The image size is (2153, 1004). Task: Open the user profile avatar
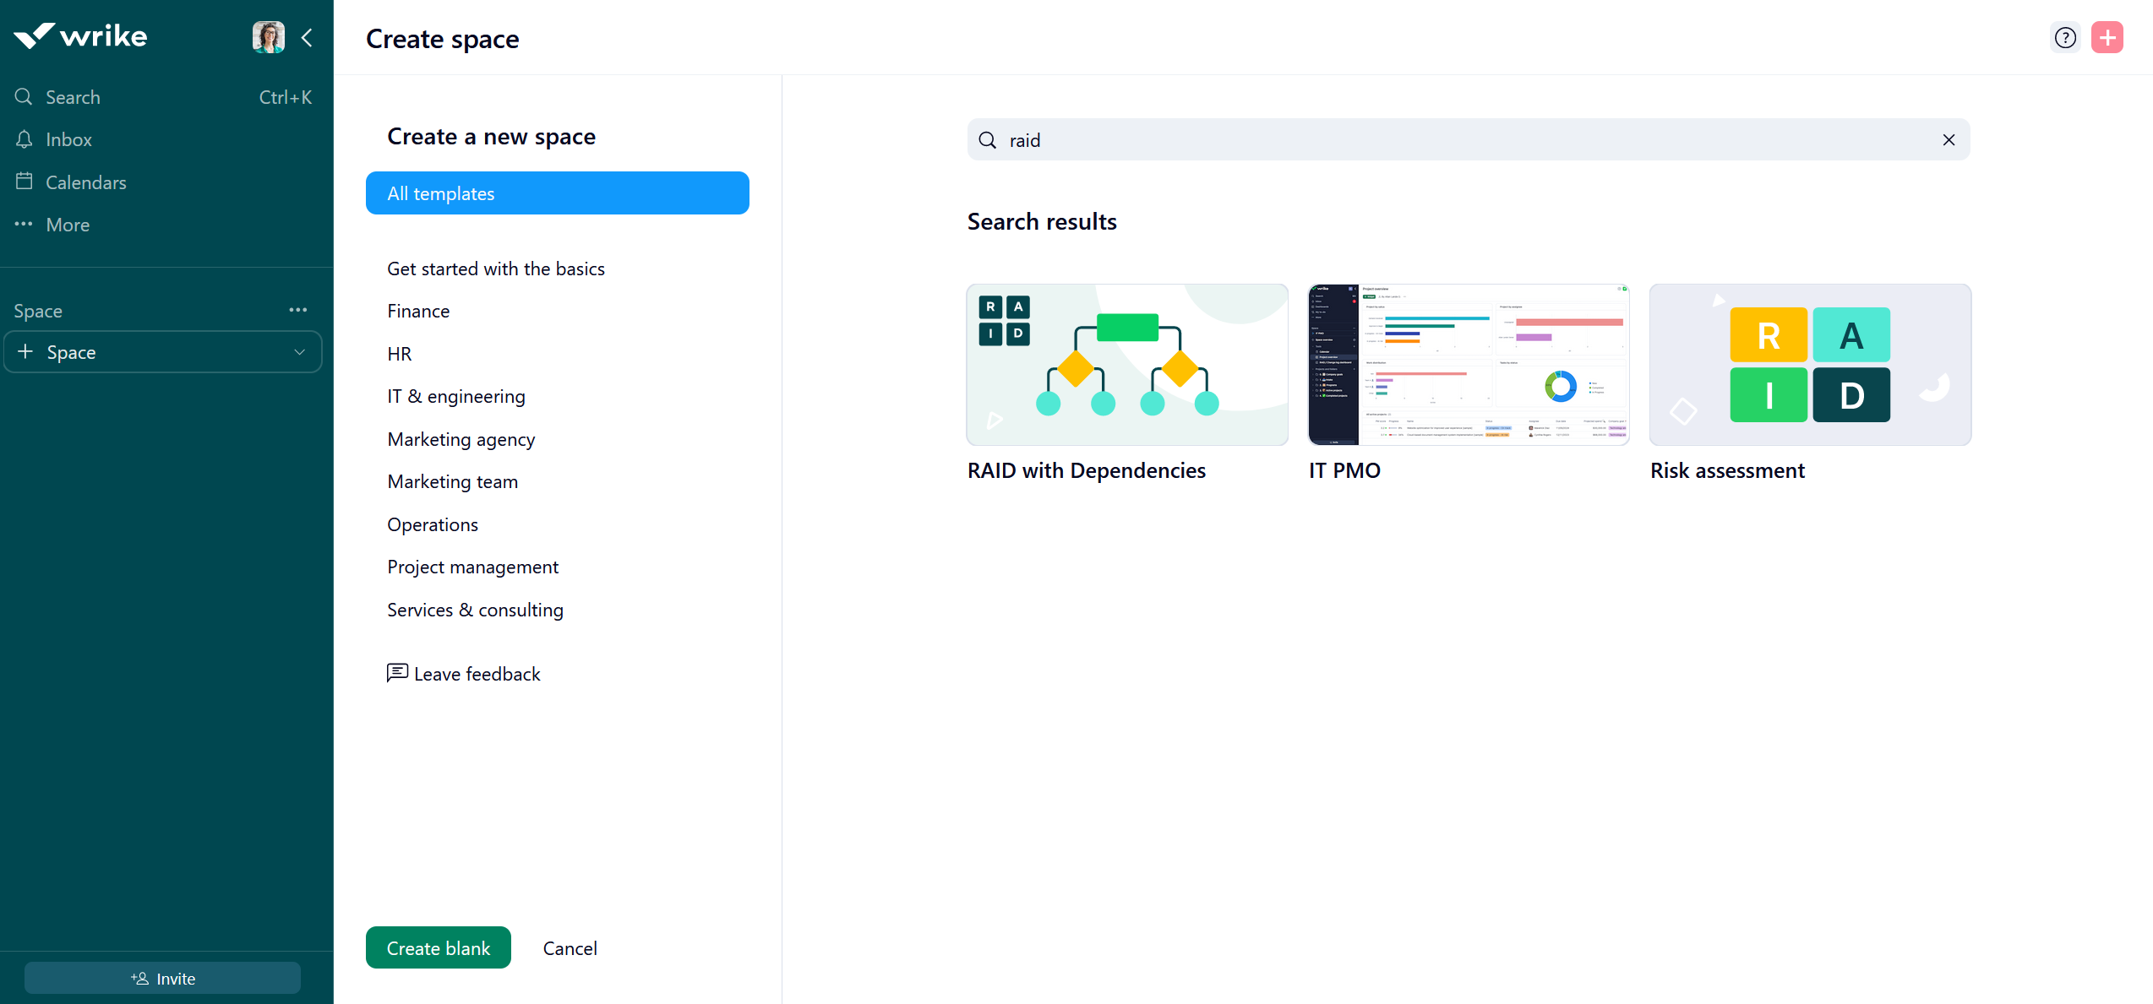click(x=268, y=37)
